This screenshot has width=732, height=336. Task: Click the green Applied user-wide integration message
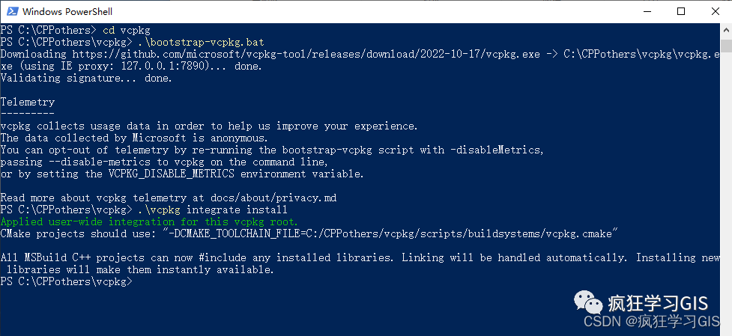coord(149,222)
